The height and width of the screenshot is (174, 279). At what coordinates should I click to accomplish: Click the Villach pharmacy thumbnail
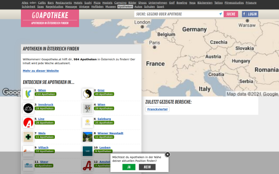[x=28, y=151]
